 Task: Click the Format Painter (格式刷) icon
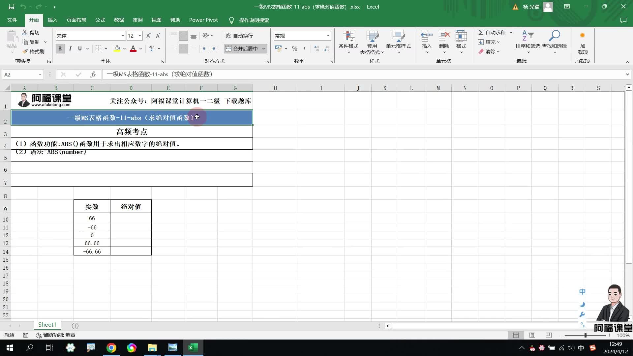pos(25,51)
